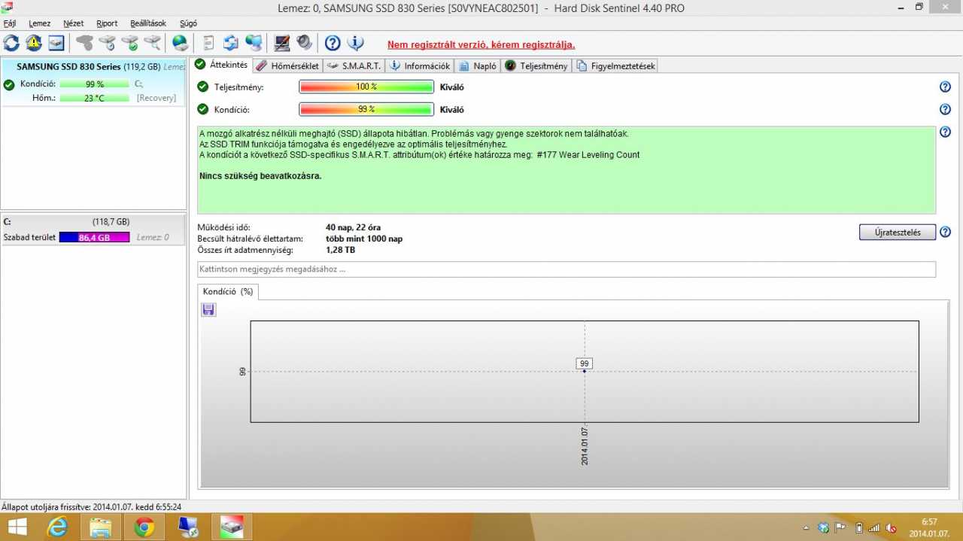Click the Nincs szükség beavatkozásra text
The width and height of the screenshot is (963, 541).
coord(260,176)
